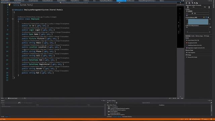The image size is (215, 121).
Task: Open the Diagnostic Tools select tools icon
Action: pyautogui.click(x=186, y=3)
